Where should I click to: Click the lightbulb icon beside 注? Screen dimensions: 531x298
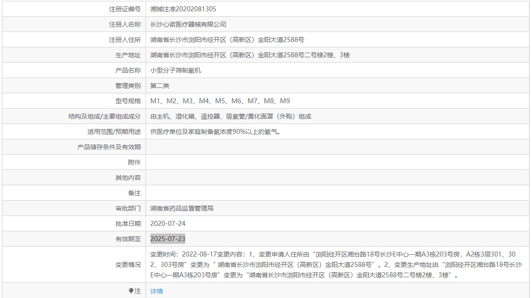131,291
